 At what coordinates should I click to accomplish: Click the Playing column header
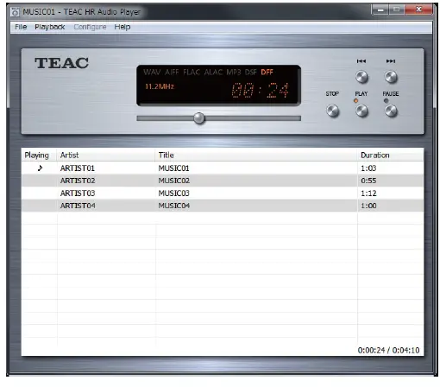coord(39,155)
